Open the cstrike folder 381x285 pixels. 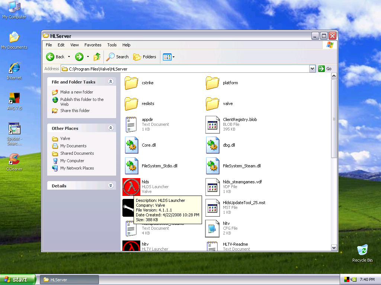(x=131, y=83)
